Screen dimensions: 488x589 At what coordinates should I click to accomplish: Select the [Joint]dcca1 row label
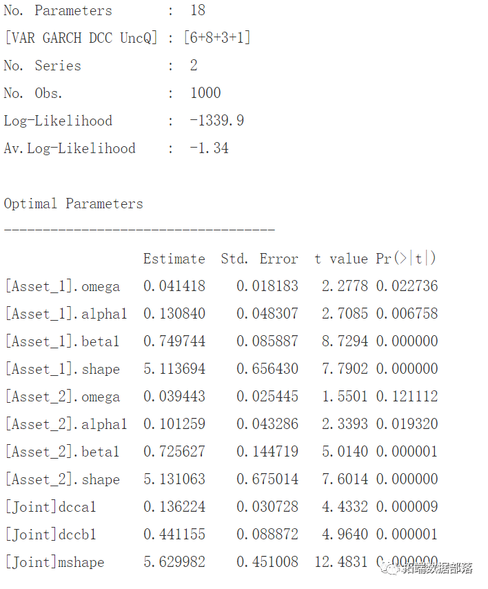click(50, 507)
